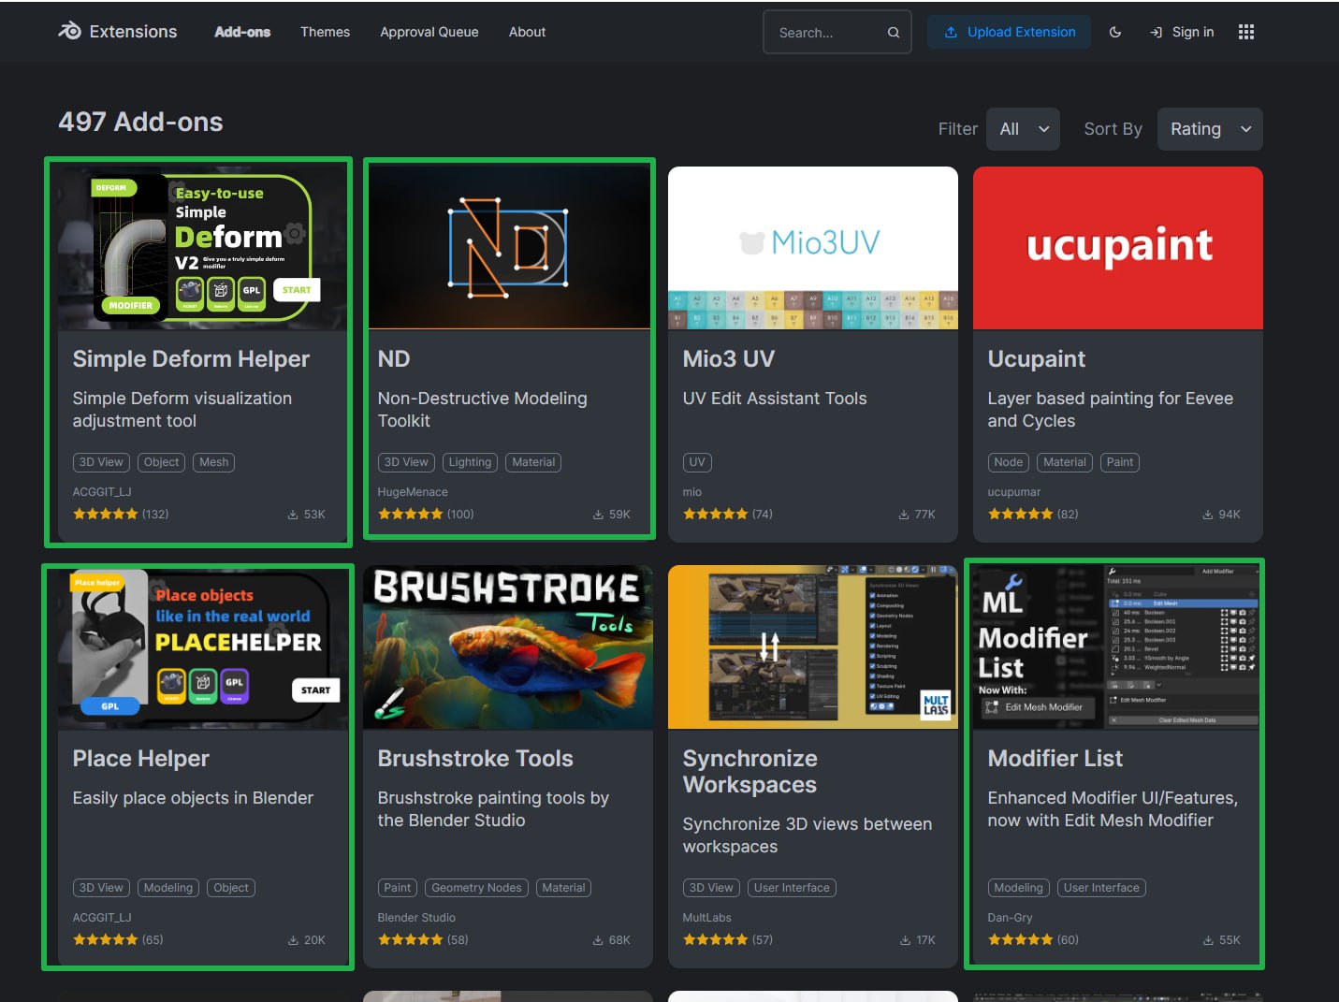
Task: Click the star rating on Place Helper
Action: pyautogui.click(x=106, y=939)
